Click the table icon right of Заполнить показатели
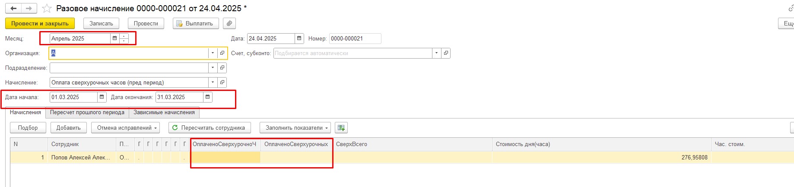This screenshot has height=187, width=794. (341, 128)
